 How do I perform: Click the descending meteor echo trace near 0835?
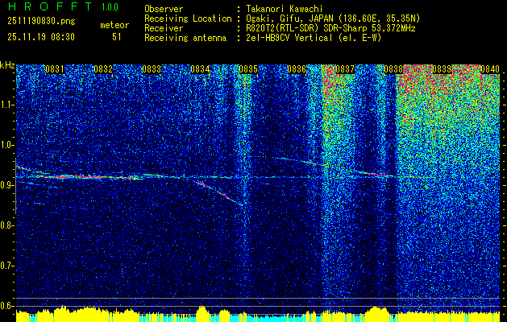pyautogui.click(x=219, y=193)
